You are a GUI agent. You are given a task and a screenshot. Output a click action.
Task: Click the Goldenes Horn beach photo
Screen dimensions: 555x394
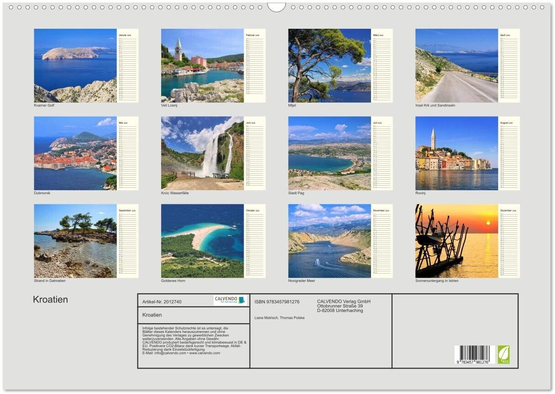click(202, 241)
